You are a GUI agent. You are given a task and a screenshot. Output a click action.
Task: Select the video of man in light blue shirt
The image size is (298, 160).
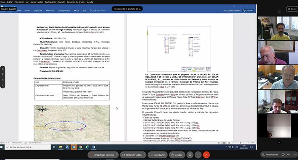click(x=278, y=77)
